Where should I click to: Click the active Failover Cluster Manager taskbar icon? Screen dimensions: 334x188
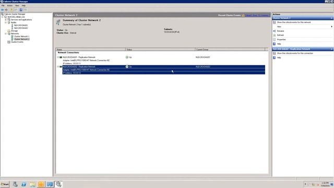(58, 184)
